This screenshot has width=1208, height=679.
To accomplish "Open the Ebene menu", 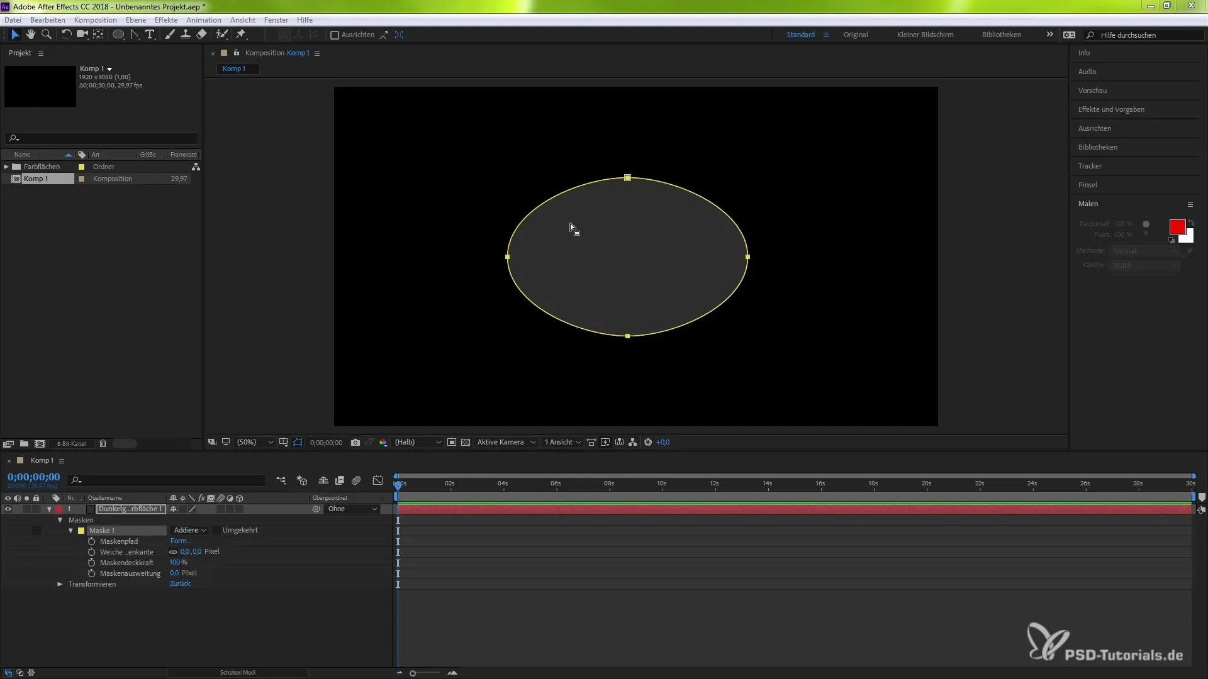I will click(x=135, y=20).
